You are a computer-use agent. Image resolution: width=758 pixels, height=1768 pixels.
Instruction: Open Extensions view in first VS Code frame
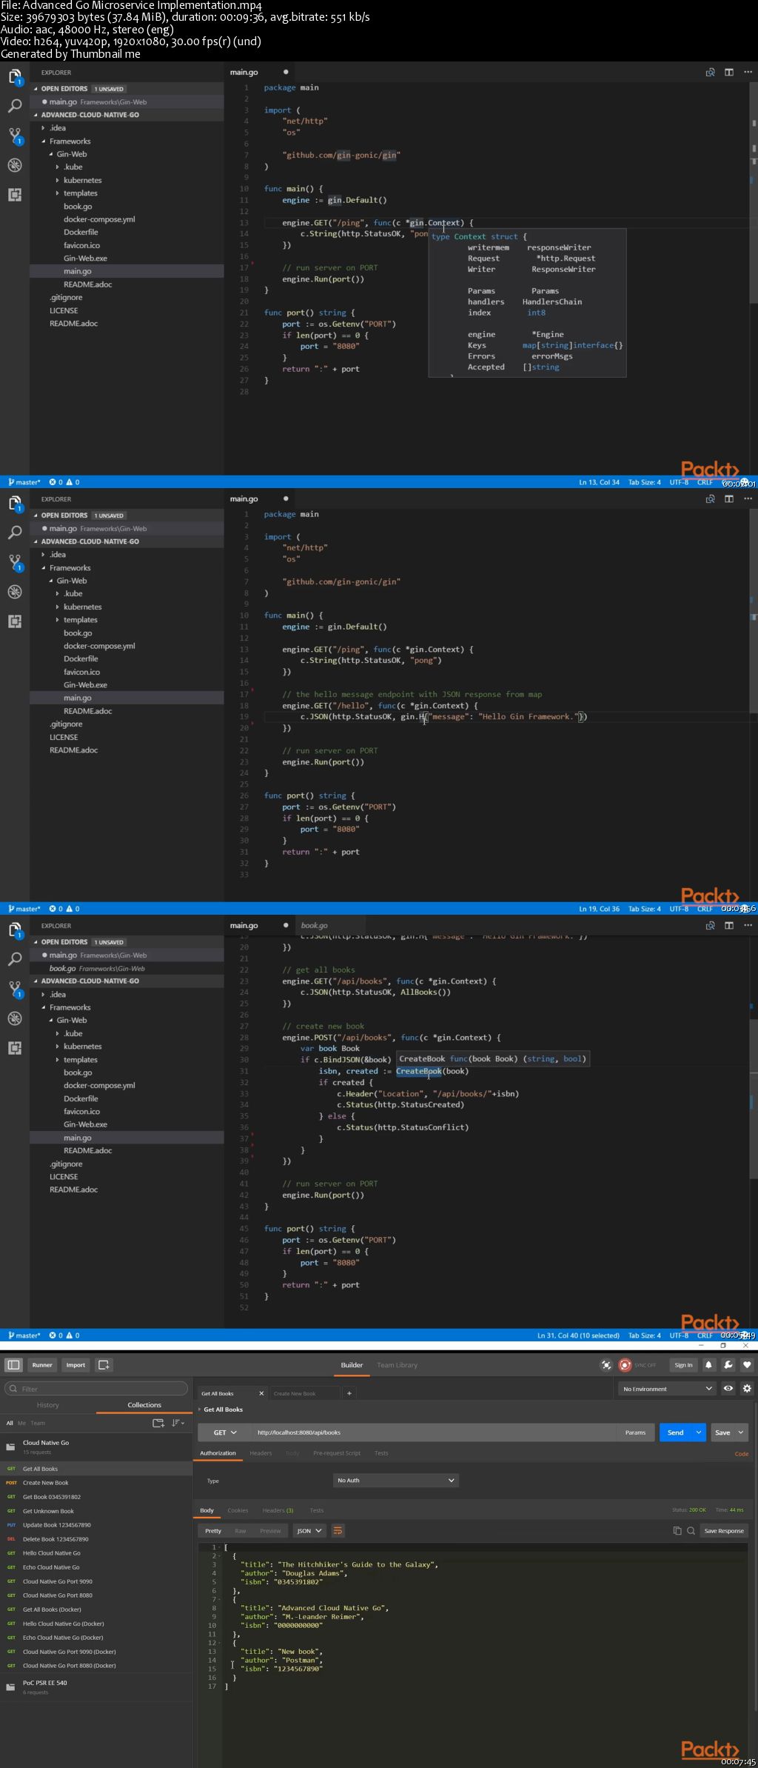point(15,195)
